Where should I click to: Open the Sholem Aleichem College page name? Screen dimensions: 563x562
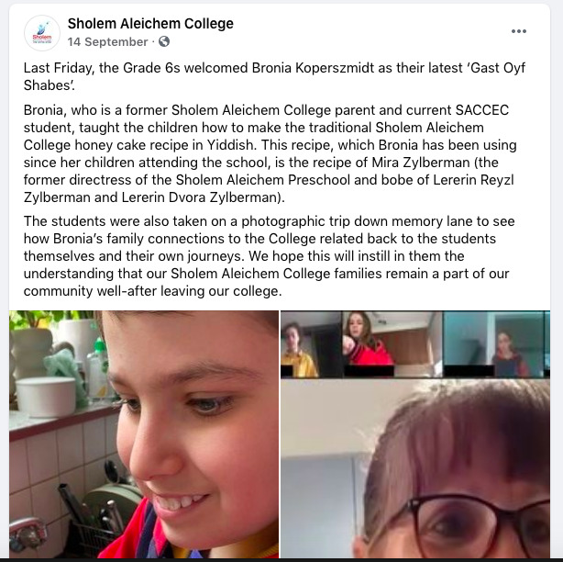150,24
